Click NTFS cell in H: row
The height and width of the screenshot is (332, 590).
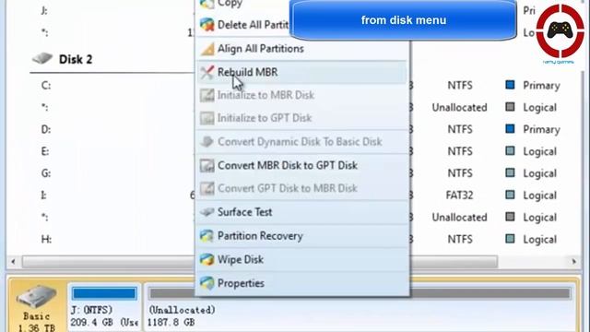(460, 239)
